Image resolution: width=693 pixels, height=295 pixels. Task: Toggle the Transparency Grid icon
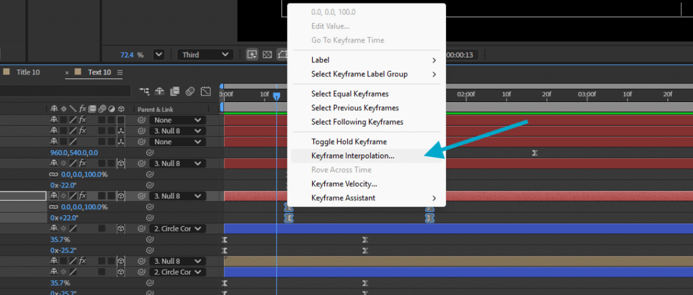pos(267,55)
